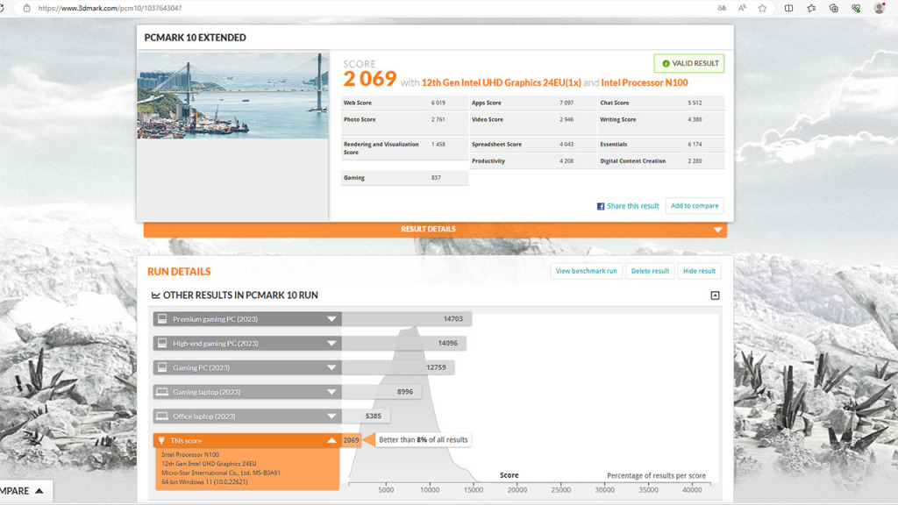Click the Add to compare button

(695, 205)
